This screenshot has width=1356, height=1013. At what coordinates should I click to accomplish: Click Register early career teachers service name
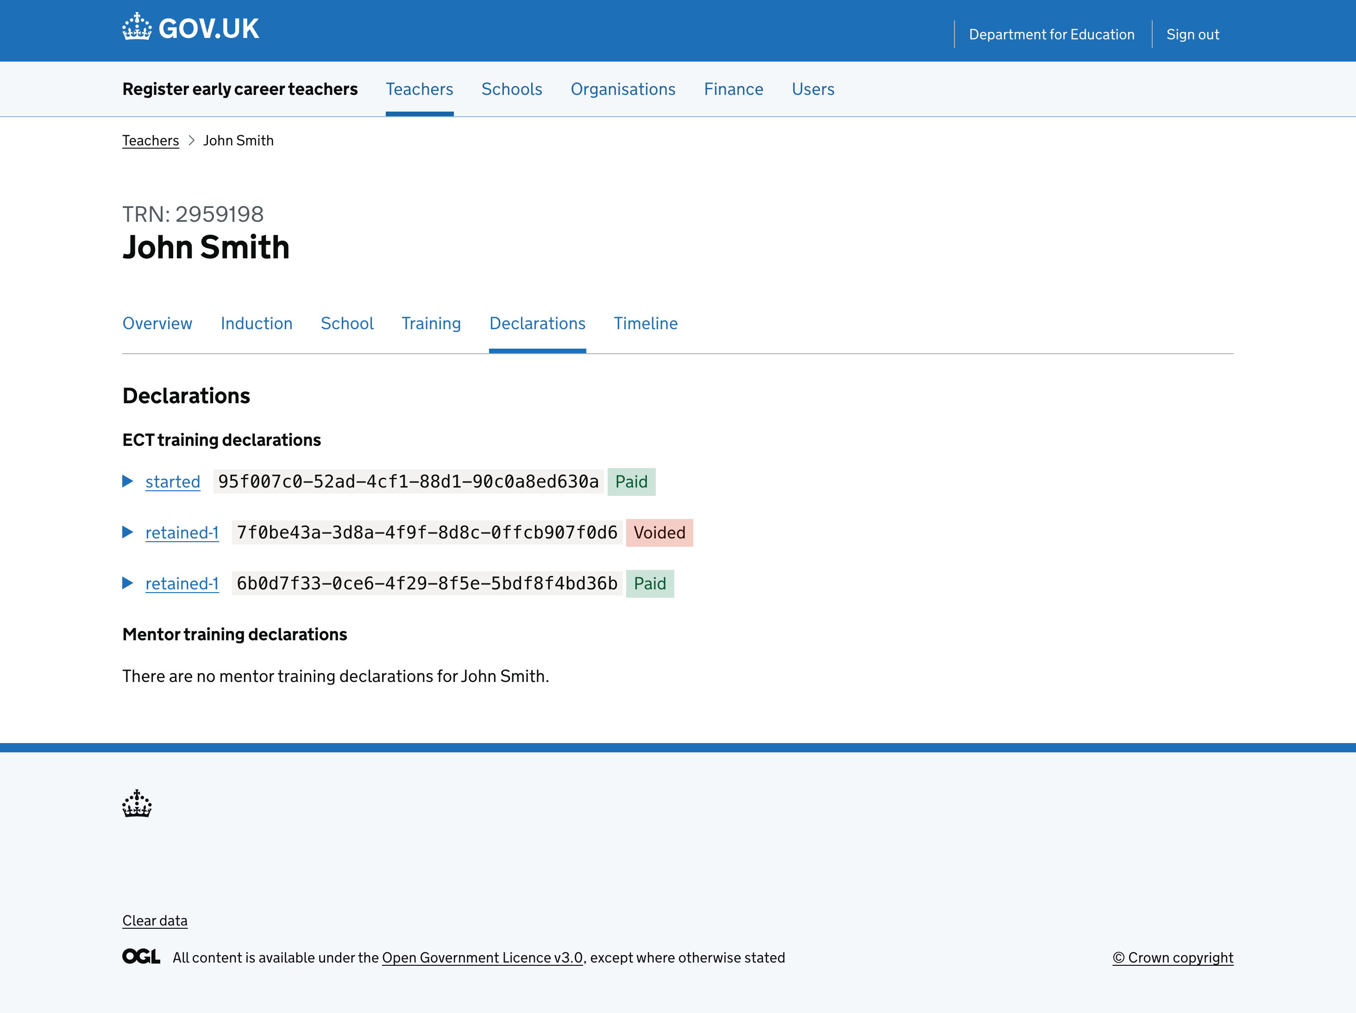coord(240,89)
